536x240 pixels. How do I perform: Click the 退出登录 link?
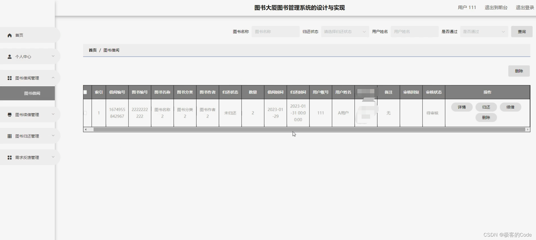[525, 8]
